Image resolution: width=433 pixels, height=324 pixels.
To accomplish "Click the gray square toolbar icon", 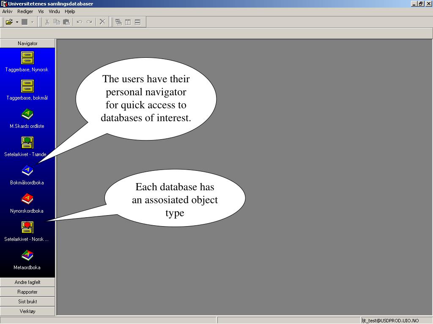I will click(x=25, y=22).
